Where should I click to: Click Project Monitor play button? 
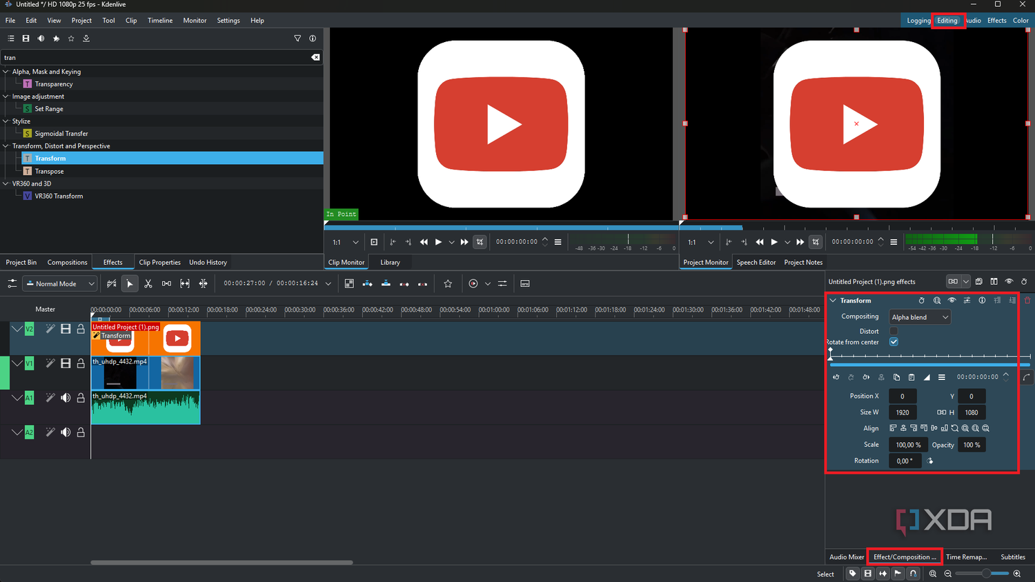click(x=774, y=242)
